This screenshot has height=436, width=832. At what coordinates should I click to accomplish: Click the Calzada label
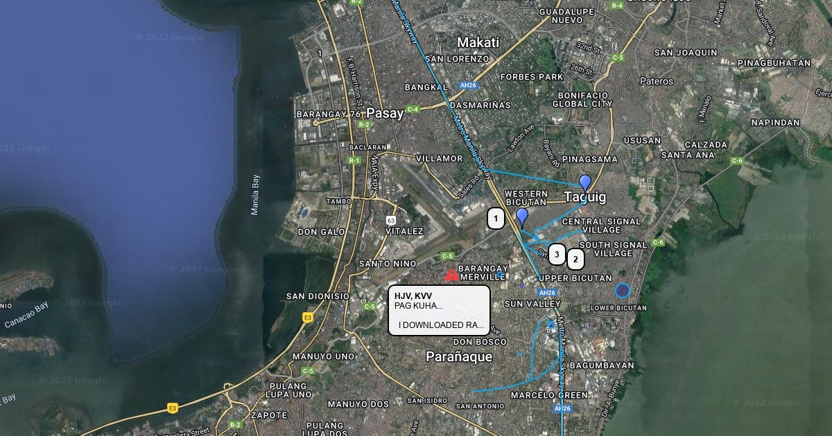tap(706, 145)
